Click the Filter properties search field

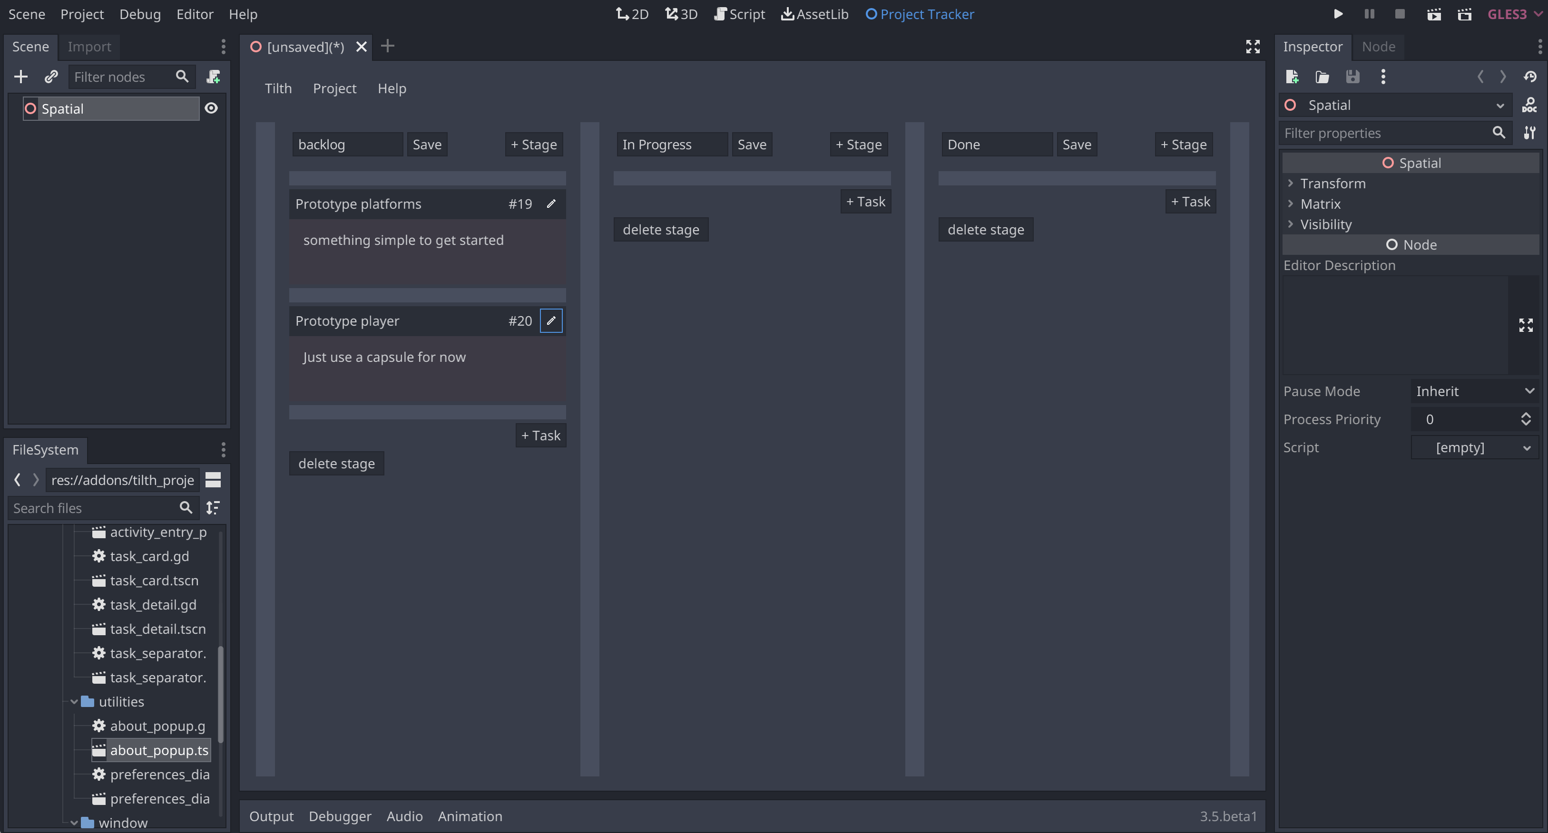1384,133
